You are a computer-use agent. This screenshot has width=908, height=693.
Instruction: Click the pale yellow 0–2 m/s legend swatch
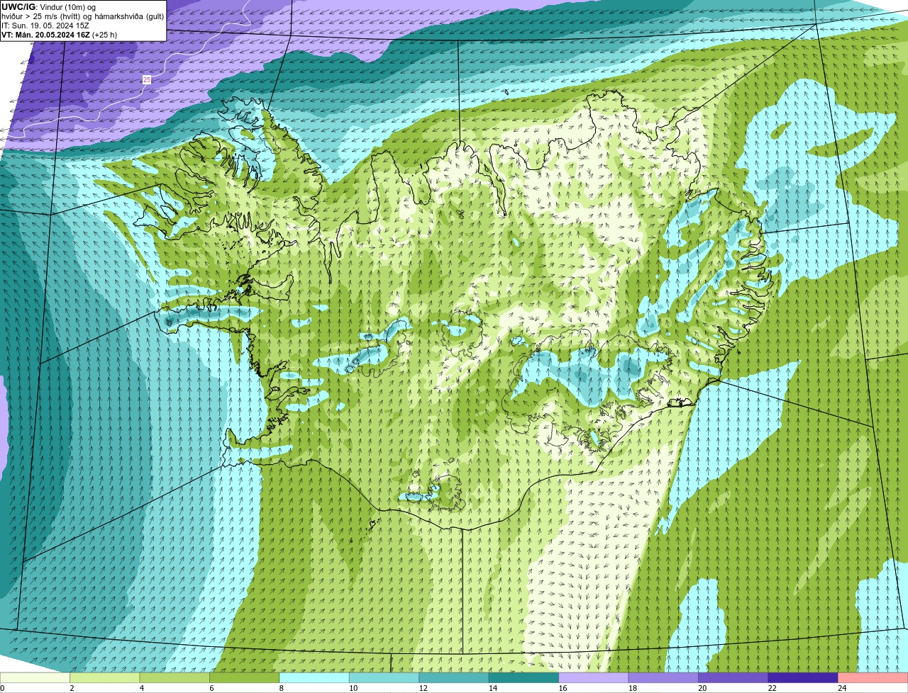[x=35, y=677]
